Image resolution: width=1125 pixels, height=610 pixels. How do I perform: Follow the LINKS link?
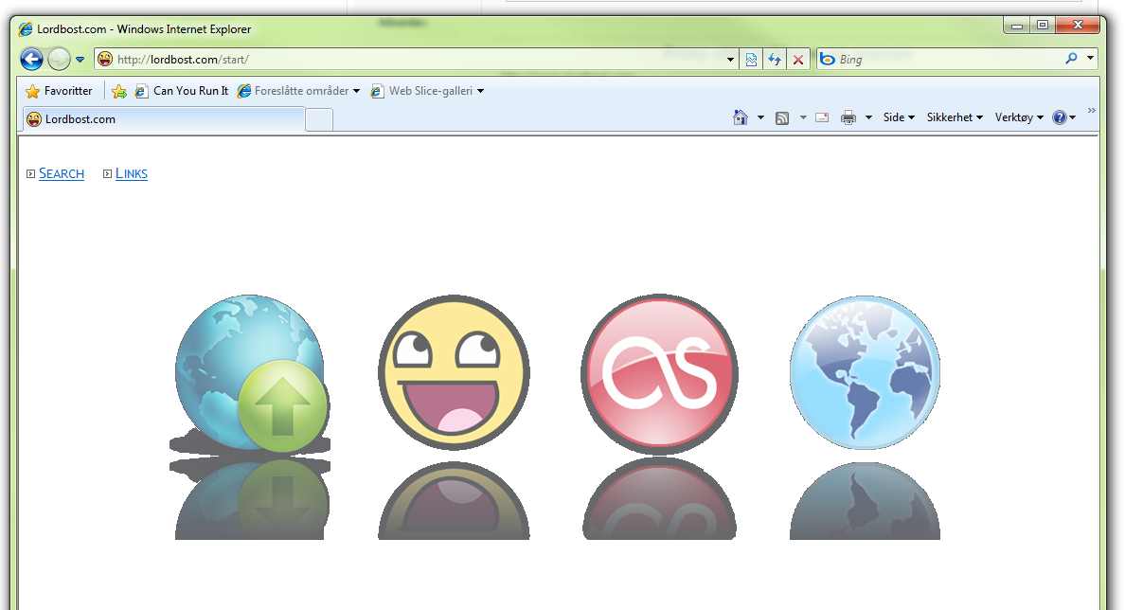(132, 173)
